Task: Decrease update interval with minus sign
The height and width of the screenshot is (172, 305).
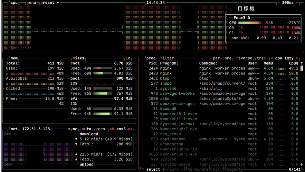Action: click(x=279, y=3)
